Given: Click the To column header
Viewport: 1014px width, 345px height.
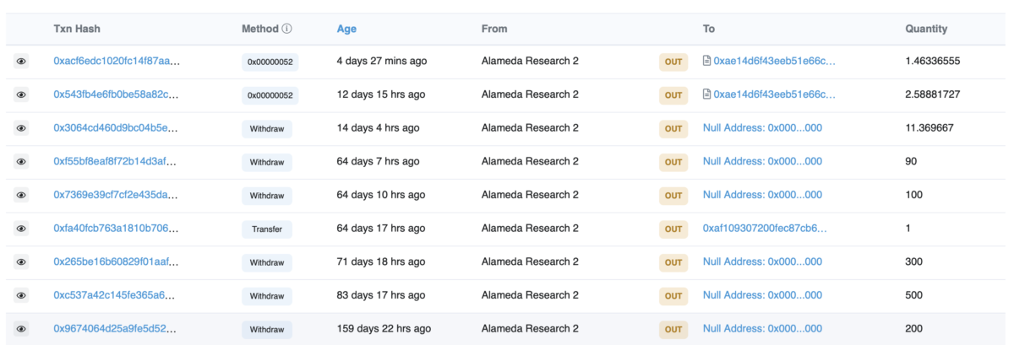Looking at the screenshot, I should pyautogui.click(x=709, y=29).
